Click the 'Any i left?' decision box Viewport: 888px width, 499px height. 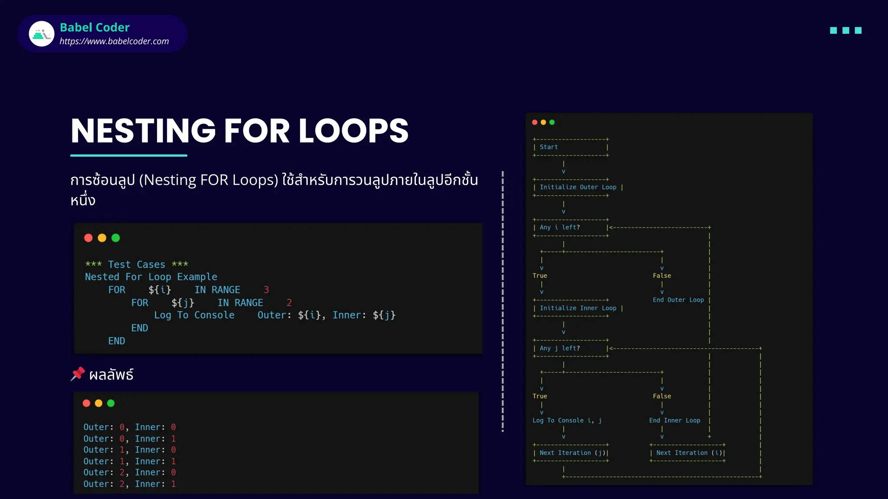point(571,227)
